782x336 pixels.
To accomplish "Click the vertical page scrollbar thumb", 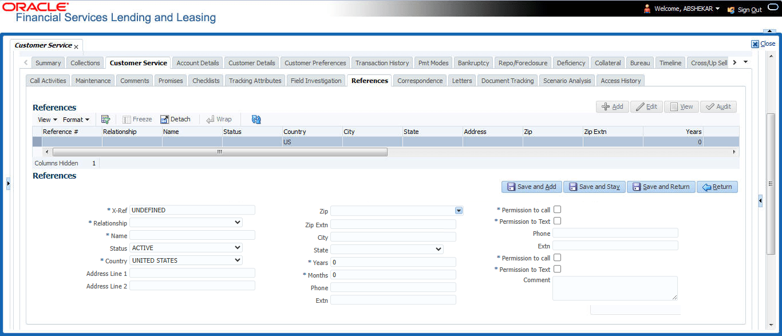I will (x=771, y=184).
